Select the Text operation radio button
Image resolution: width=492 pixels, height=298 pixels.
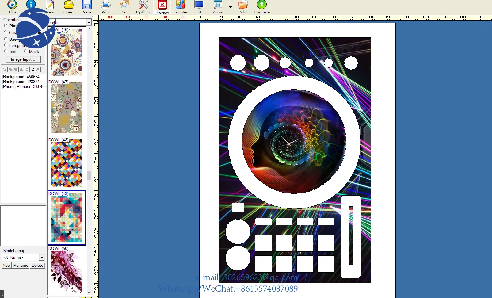tap(6, 51)
